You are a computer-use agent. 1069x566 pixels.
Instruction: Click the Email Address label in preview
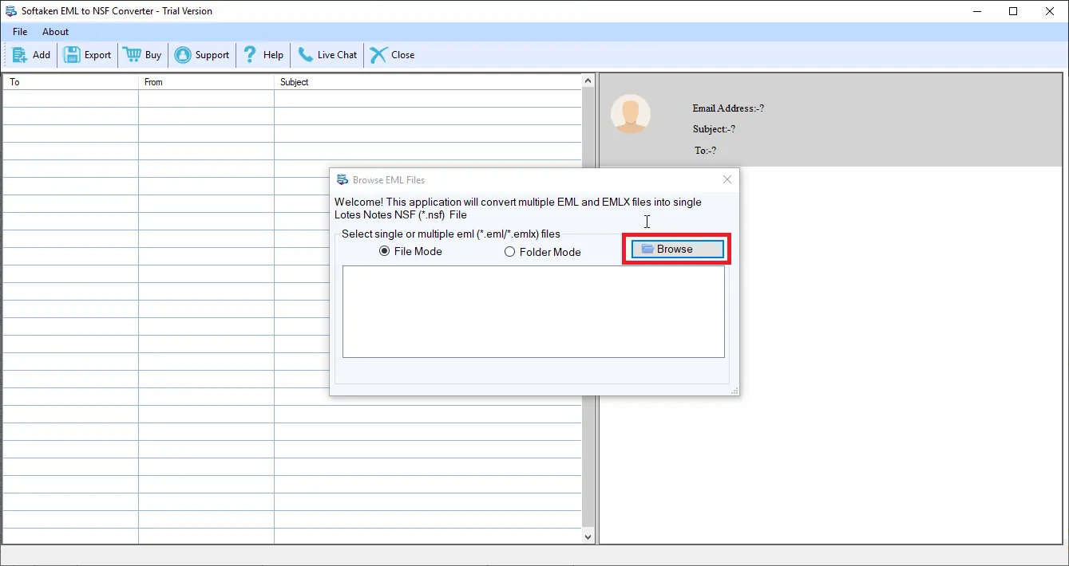728,108
